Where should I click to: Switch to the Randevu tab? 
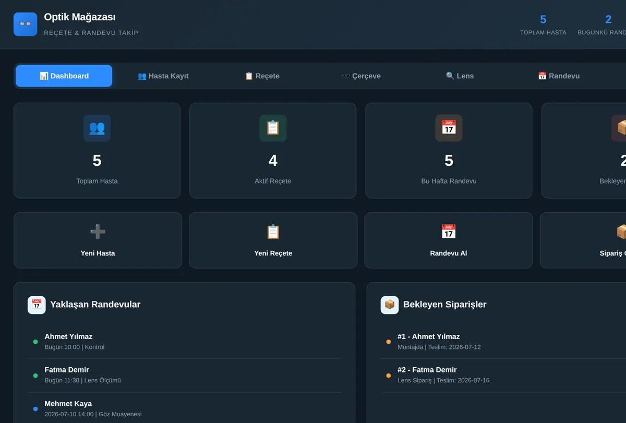click(x=559, y=76)
